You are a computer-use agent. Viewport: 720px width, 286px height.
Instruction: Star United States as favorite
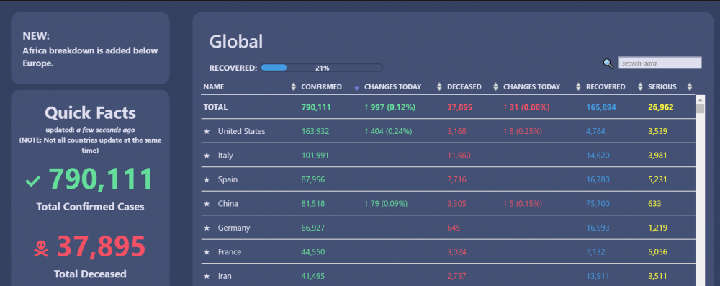207,132
